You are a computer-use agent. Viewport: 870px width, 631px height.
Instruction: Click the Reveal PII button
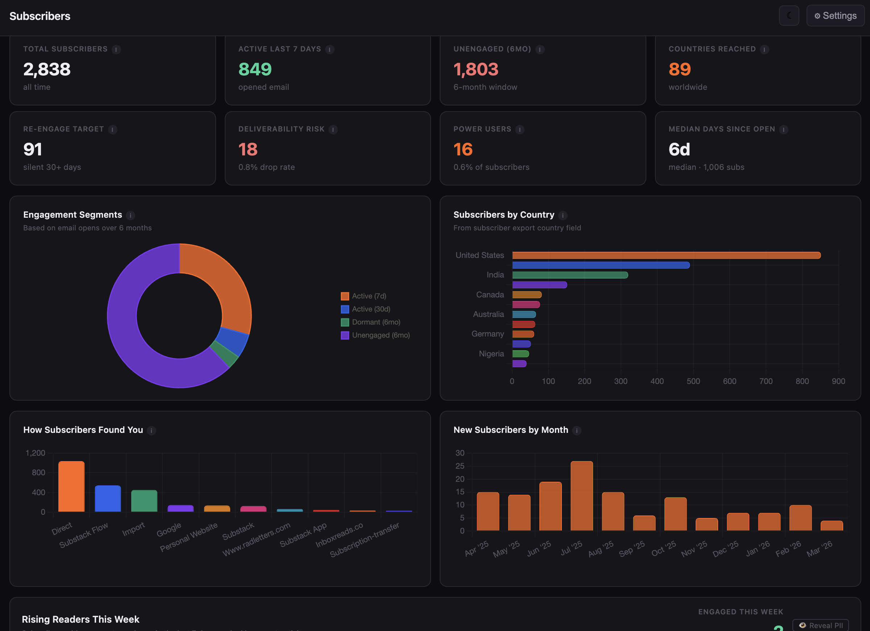pyautogui.click(x=820, y=625)
